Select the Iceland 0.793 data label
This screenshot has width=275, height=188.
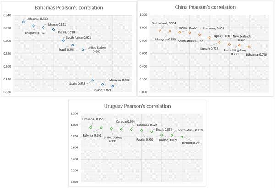(x=191, y=143)
